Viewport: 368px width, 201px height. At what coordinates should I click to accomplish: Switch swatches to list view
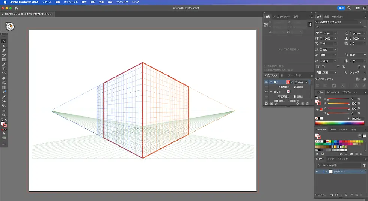coord(359,136)
